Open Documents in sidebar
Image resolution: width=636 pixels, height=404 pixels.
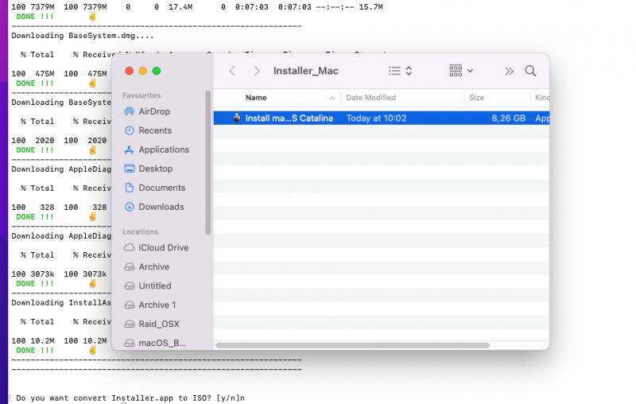(162, 188)
